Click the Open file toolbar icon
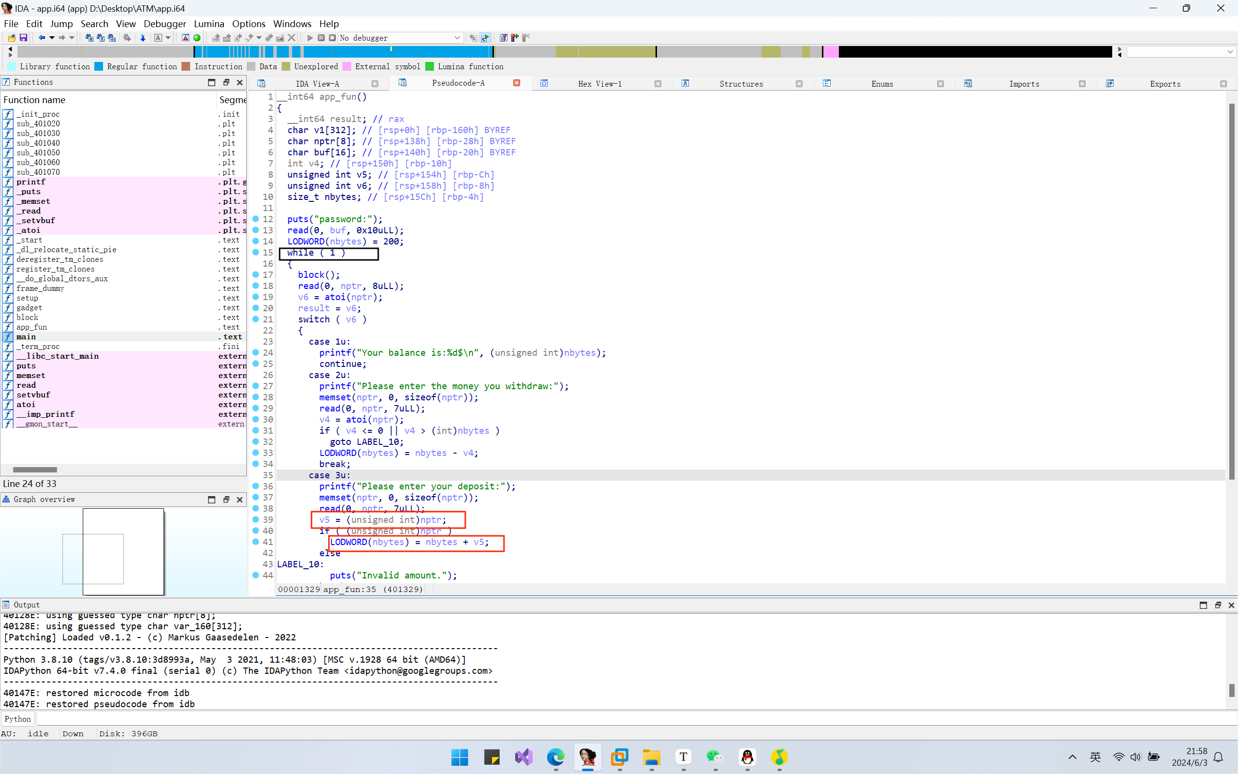 12,38
